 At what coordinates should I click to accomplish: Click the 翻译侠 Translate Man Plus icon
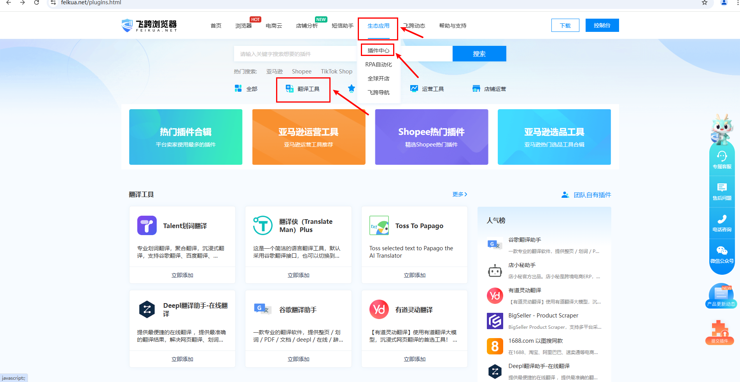(263, 225)
